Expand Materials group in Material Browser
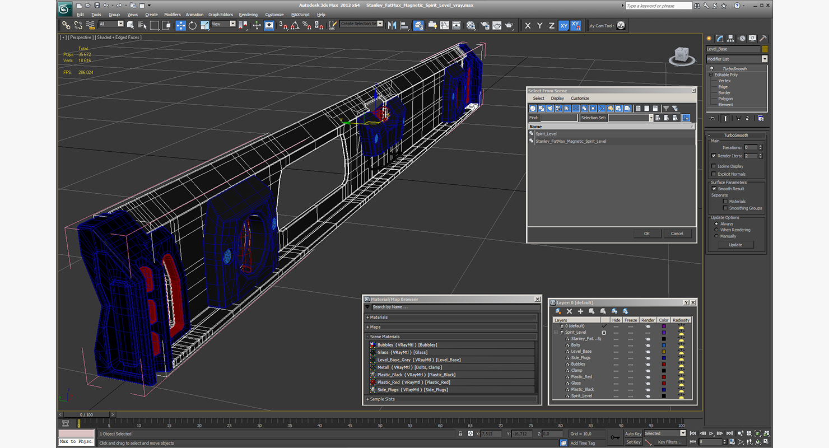The image size is (829, 448). point(451,318)
